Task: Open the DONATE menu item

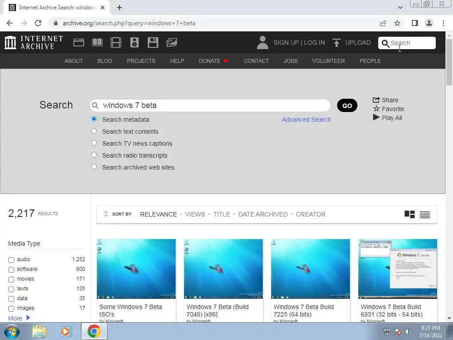Action: [214, 61]
